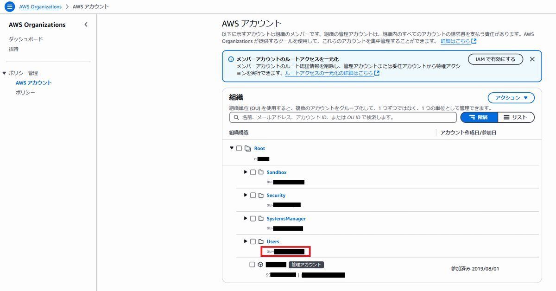The image size is (556, 291).
Task: Click the Sandbox folder icon
Action: (x=261, y=172)
